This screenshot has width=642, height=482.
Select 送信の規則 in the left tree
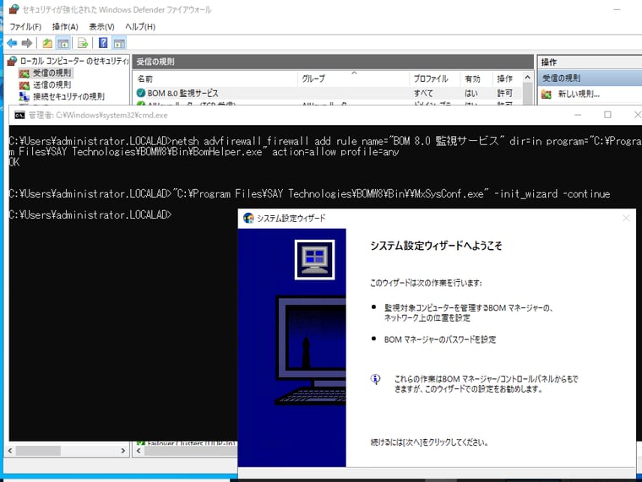click(x=52, y=84)
